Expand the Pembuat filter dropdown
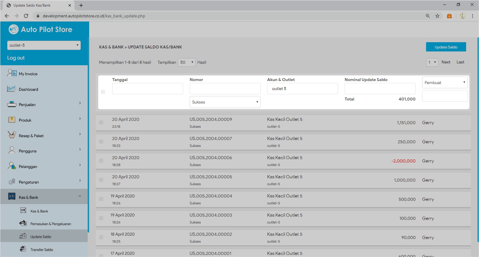Image resolution: width=479 pixels, height=257 pixels. (445, 83)
